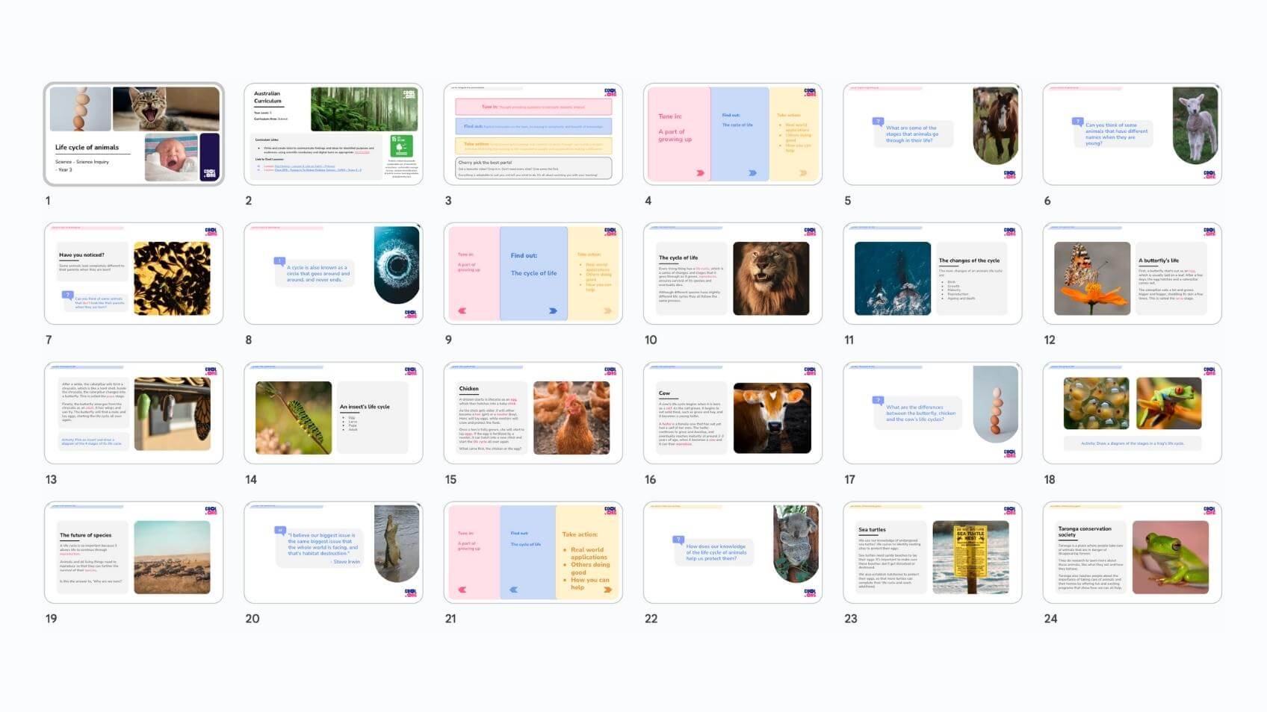Image resolution: width=1267 pixels, height=712 pixels.
Task: Click the Steve Irwin quote crocodile slide
Action: coord(333,552)
